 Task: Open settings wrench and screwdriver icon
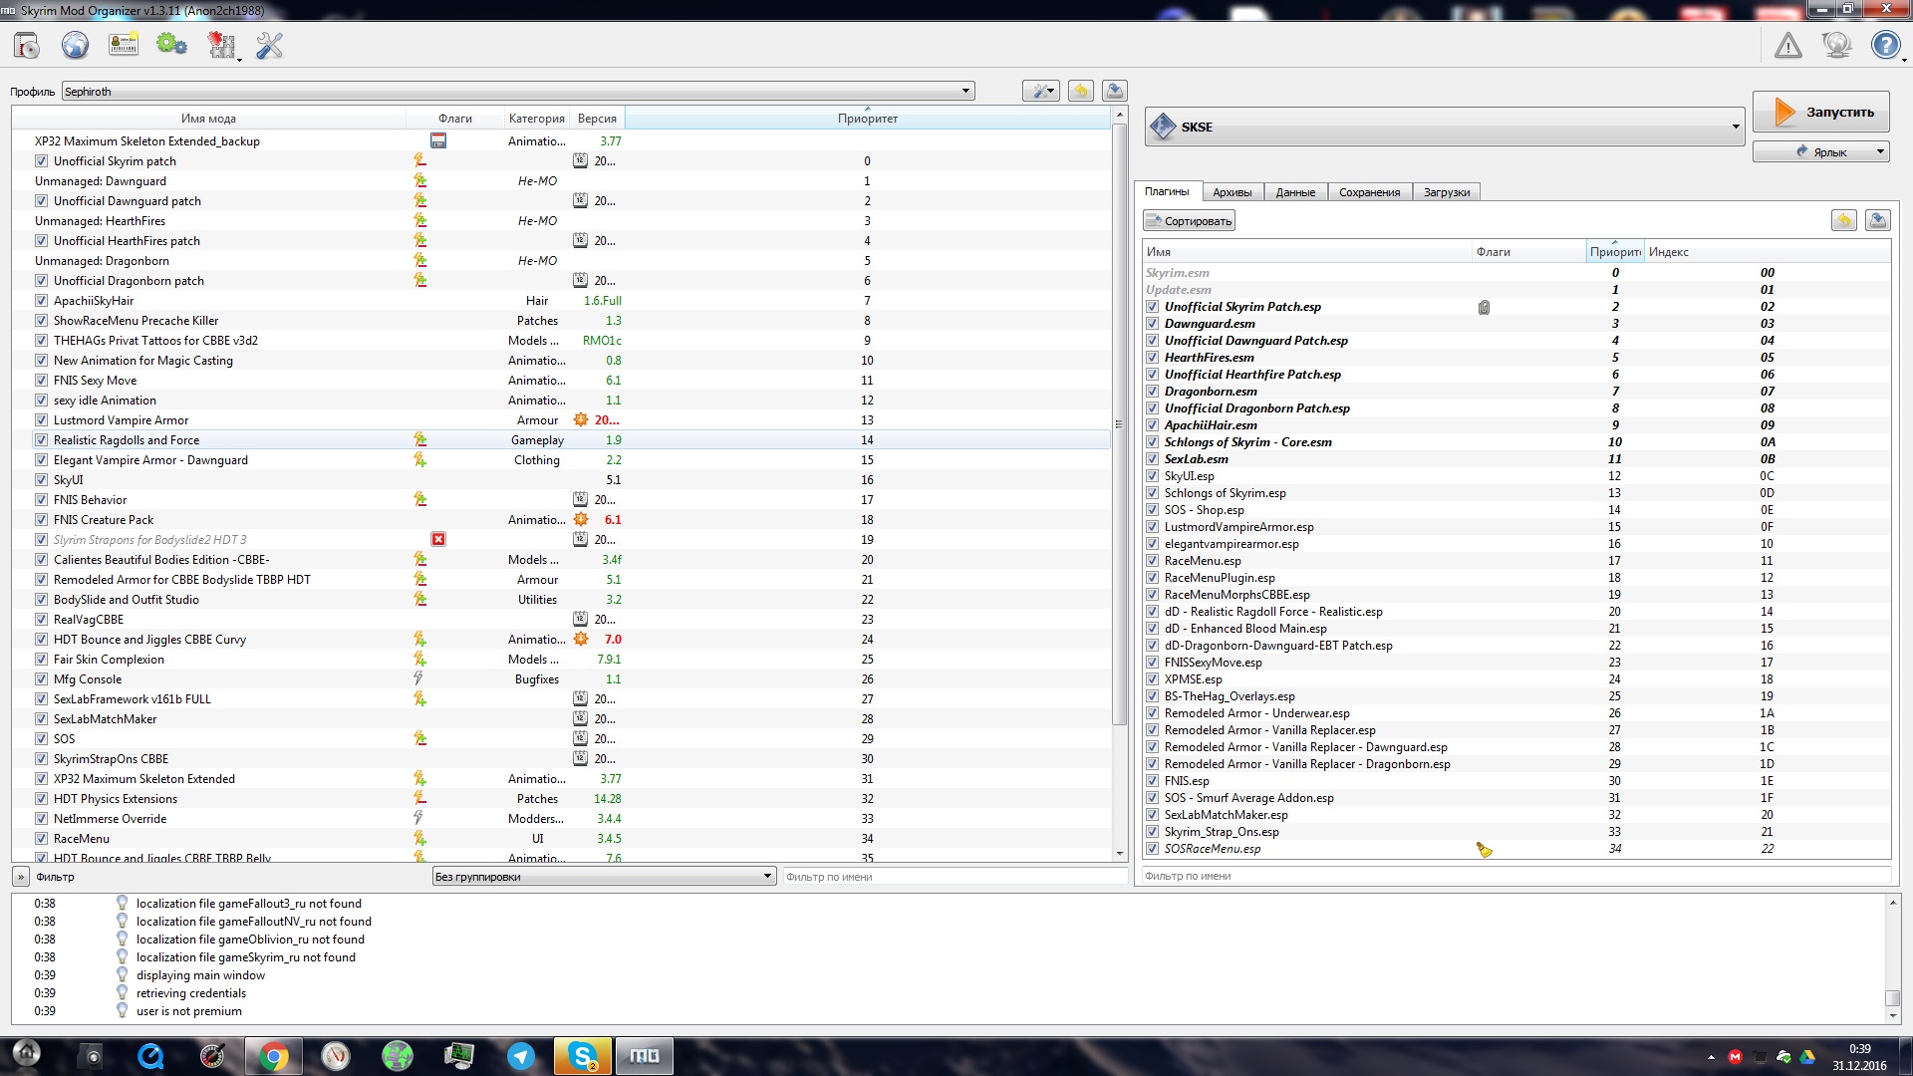269,45
